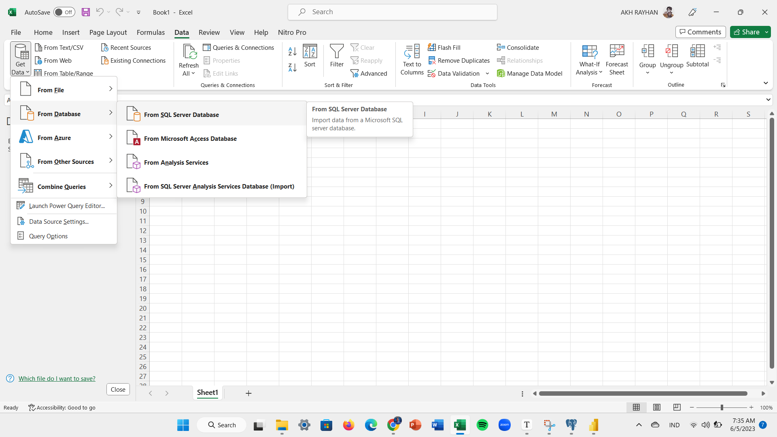This screenshot has height=437, width=777.
Task: Toggle the AutoSave switch
Action: (x=64, y=12)
